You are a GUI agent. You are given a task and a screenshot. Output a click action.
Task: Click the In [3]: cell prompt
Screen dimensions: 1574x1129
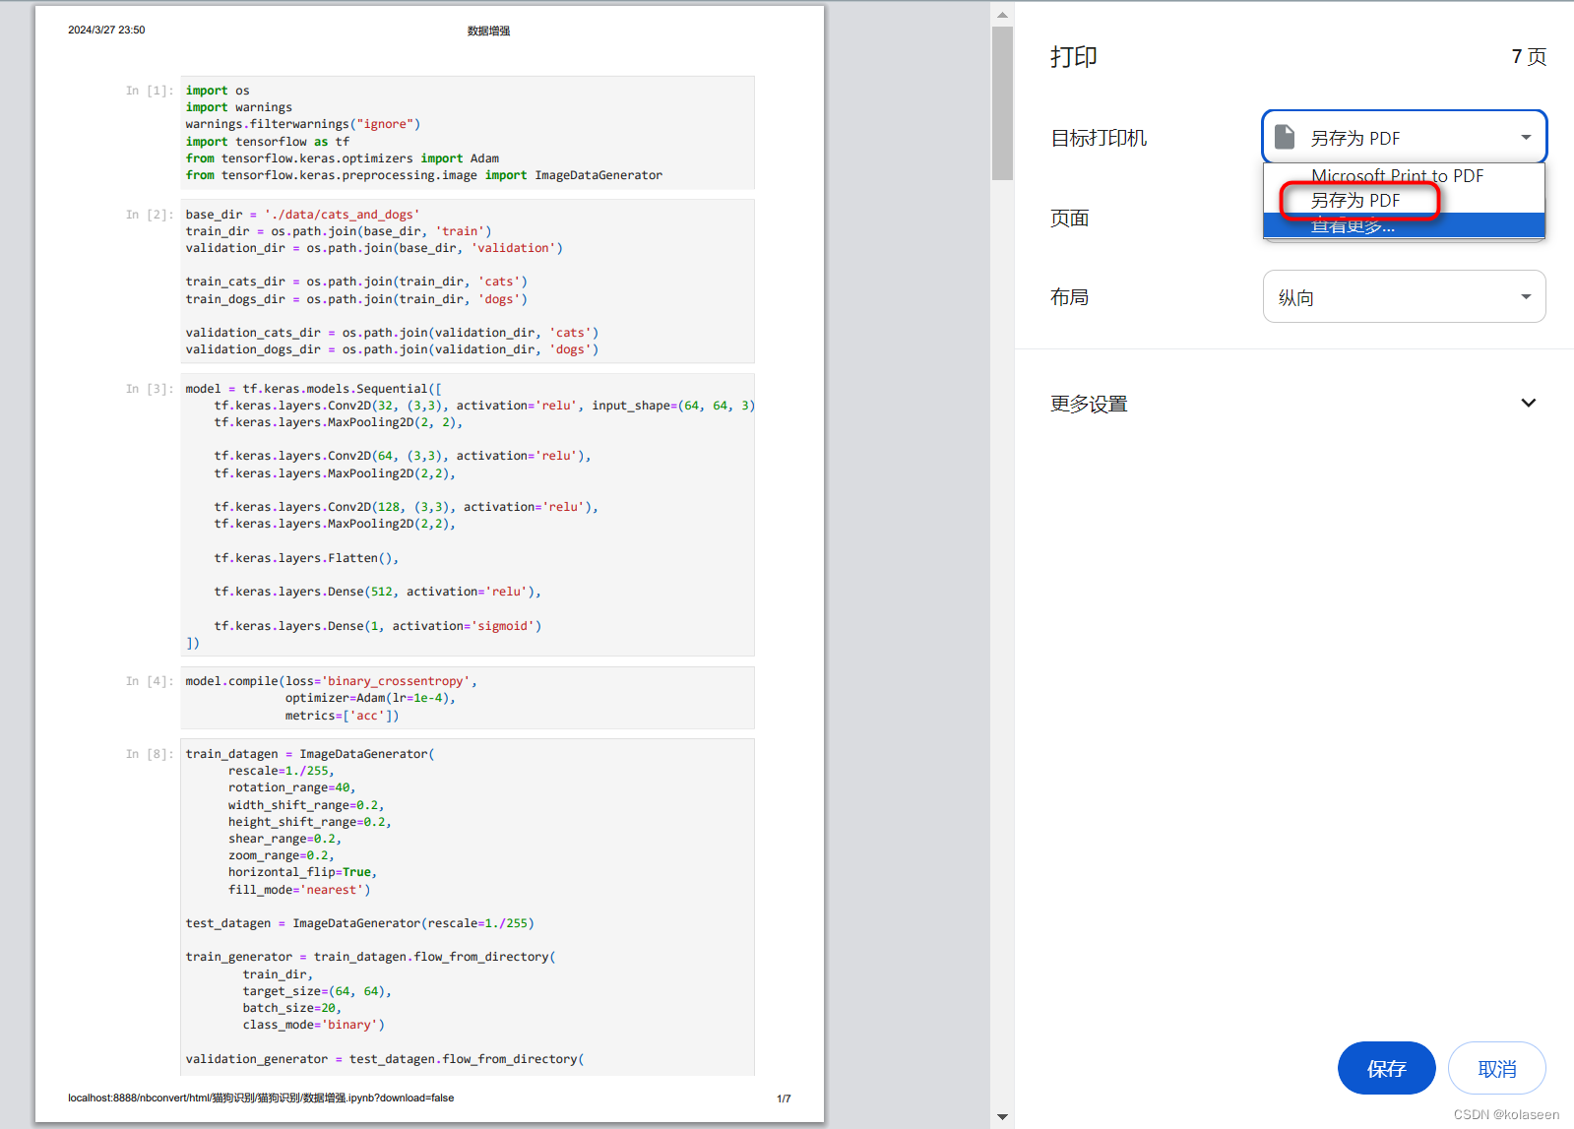(x=150, y=389)
